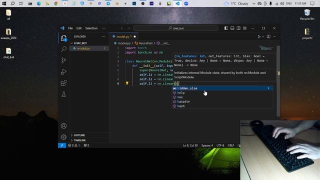Screen dimensions: 320x180
Task: Expand the OUTLINE section
Action: pyautogui.click(x=89, y=135)
